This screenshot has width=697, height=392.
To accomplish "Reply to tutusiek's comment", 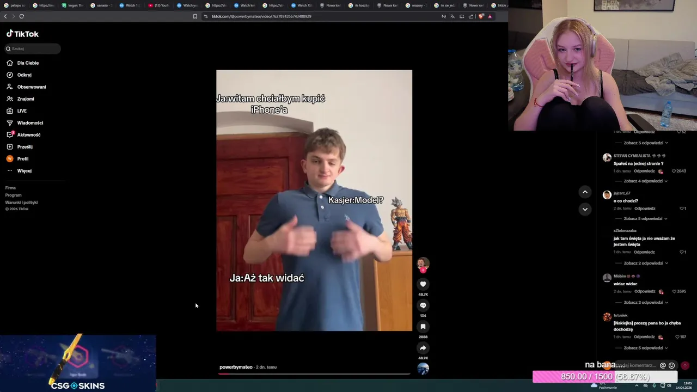I will point(644,337).
